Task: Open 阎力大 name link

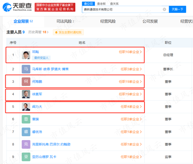Action: click(x=37, y=106)
